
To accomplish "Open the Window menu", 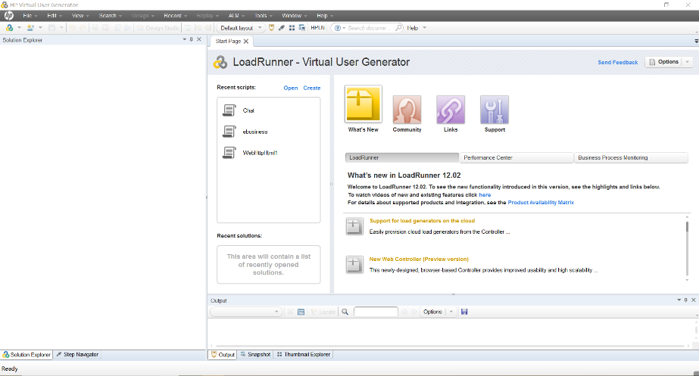I will click(295, 16).
